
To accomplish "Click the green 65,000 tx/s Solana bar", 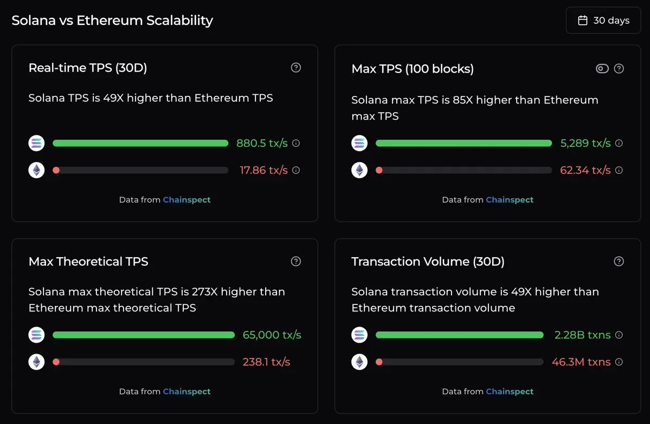I will (144, 335).
